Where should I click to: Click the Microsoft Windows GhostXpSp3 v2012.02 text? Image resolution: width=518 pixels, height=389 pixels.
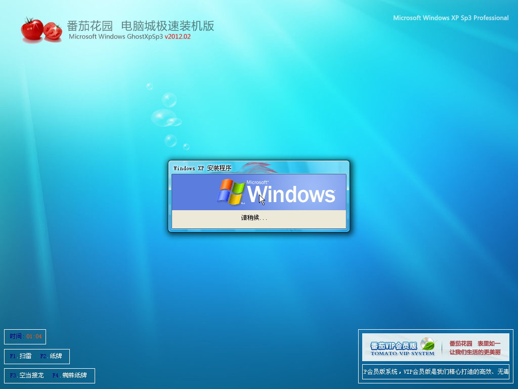pos(129,36)
